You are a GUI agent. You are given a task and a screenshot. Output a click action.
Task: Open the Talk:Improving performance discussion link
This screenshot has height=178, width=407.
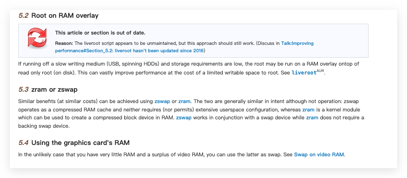(x=184, y=47)
